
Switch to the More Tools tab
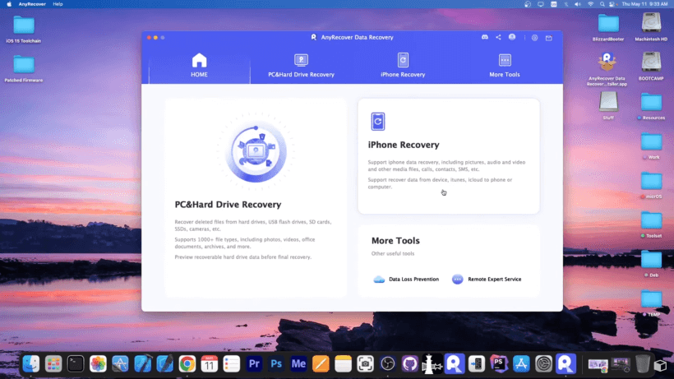505,66
